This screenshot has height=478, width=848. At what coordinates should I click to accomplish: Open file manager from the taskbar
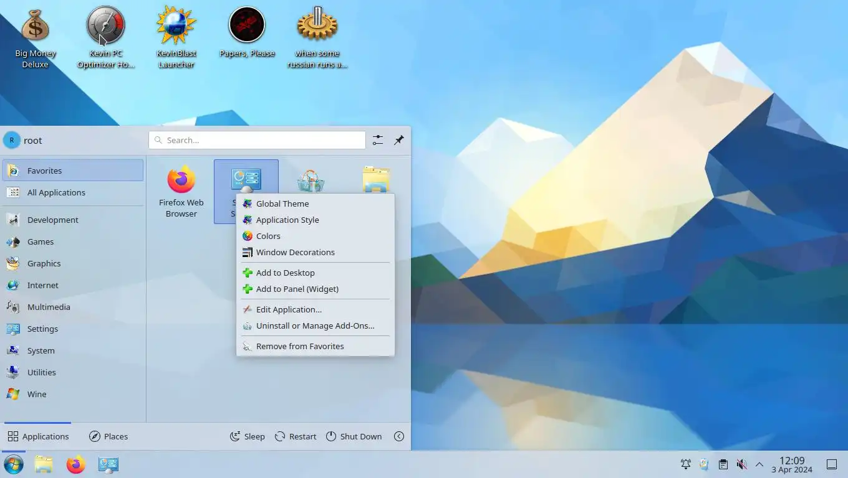44,464
